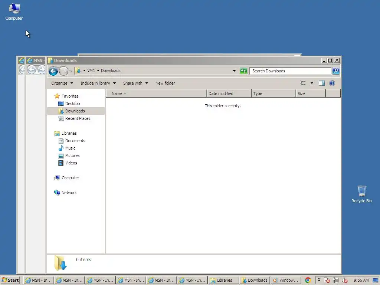The width and height of the screenshot is (380, 285).
Task: Sort by Date modified column
Action: tap(229, 93)
